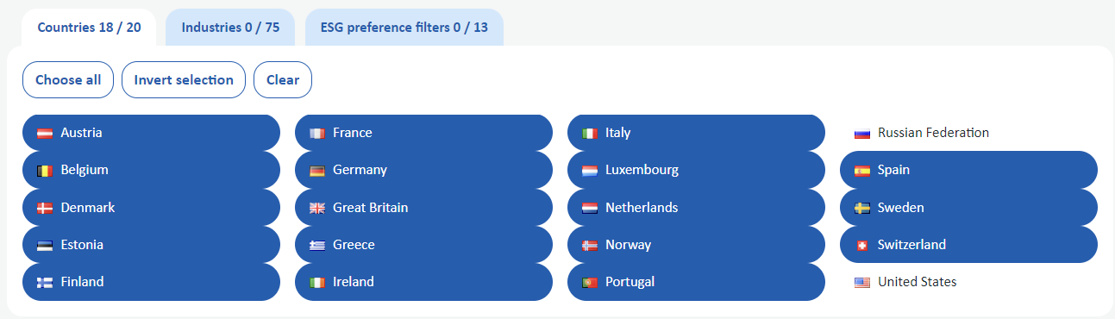Click the Portugal flag icon

coord(590,283)
